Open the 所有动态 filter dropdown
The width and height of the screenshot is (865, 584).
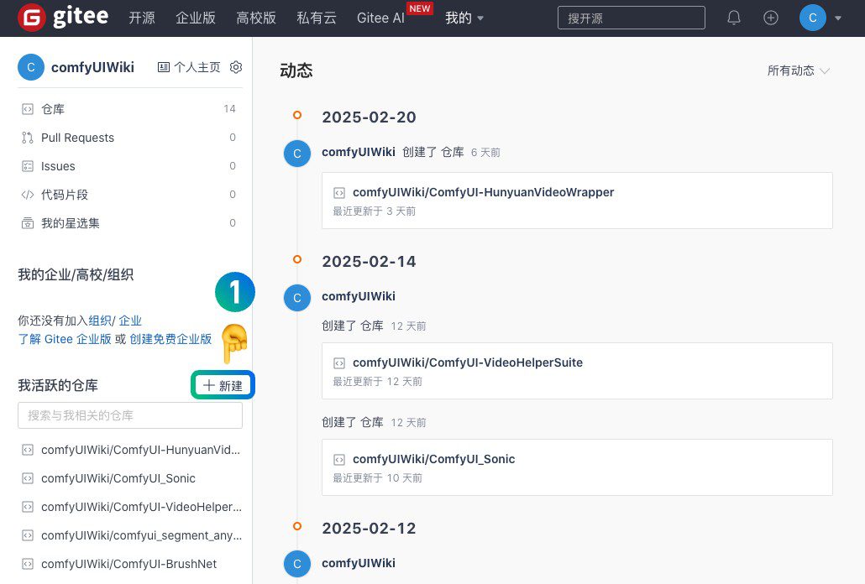click(799, 70)
